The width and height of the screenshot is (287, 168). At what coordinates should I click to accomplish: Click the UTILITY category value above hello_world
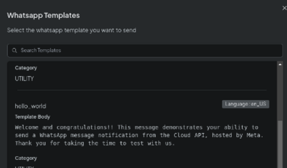(24, 79)
